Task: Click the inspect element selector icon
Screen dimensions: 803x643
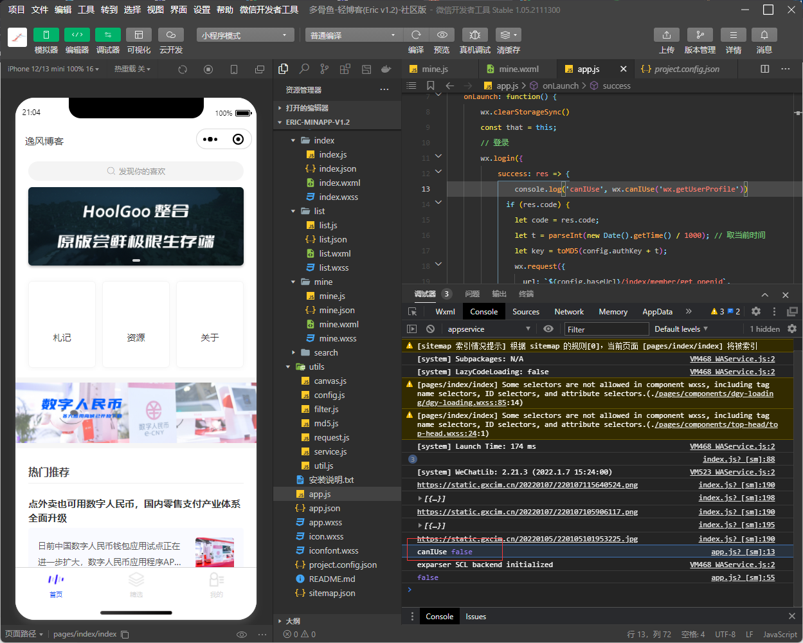Action: click(x=413, y=311)
